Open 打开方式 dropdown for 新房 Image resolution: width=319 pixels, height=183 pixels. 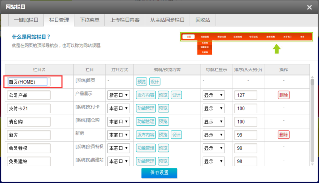pos(118,135)
